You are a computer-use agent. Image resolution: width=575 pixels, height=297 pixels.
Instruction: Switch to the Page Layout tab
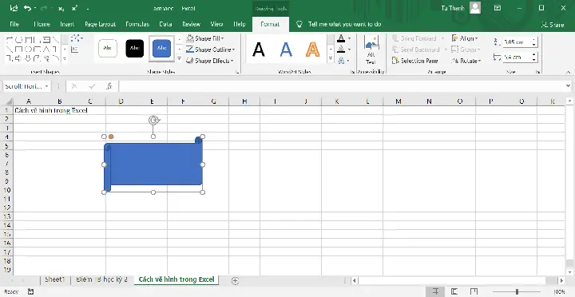(100, 24)
